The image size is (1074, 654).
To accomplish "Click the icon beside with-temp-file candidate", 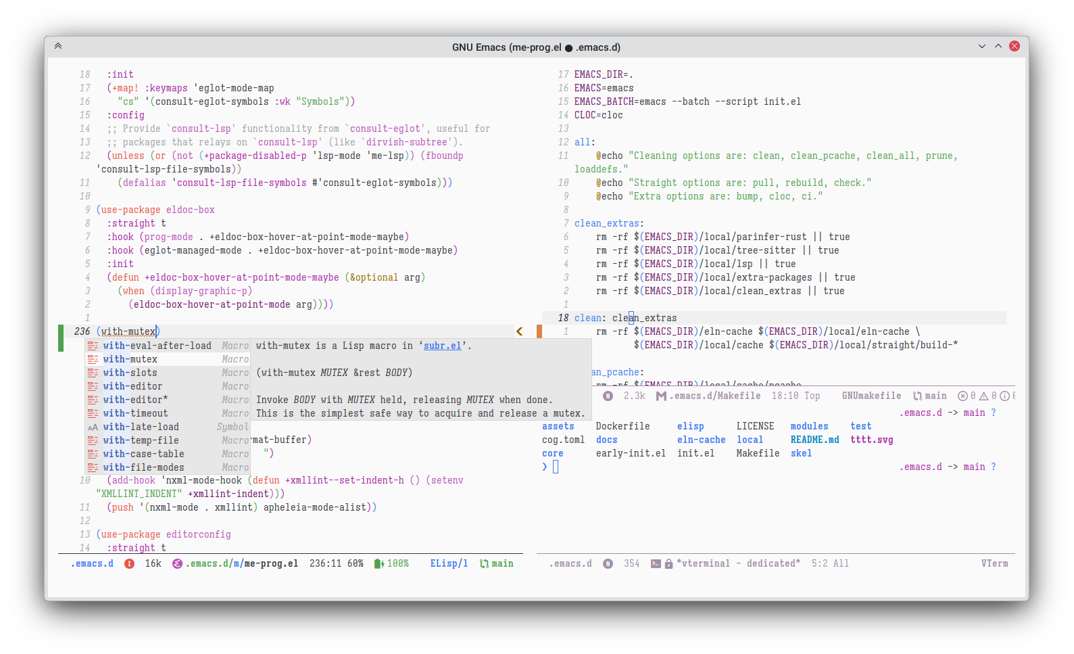I will coord(93,440).
